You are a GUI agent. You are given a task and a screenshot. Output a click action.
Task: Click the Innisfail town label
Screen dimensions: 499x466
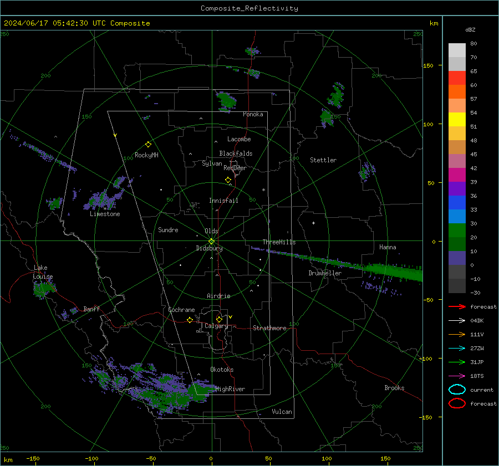click(223, 201)
